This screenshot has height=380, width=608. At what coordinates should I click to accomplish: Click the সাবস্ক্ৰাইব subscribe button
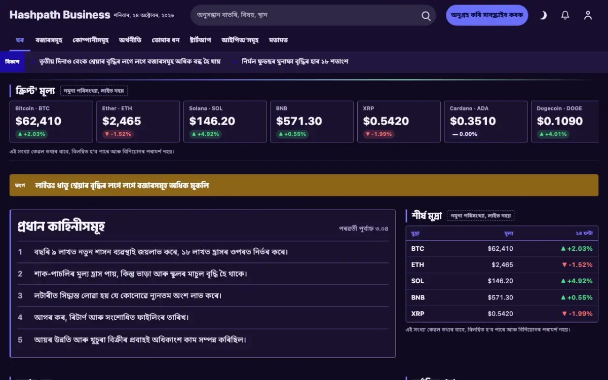[487, 15]
